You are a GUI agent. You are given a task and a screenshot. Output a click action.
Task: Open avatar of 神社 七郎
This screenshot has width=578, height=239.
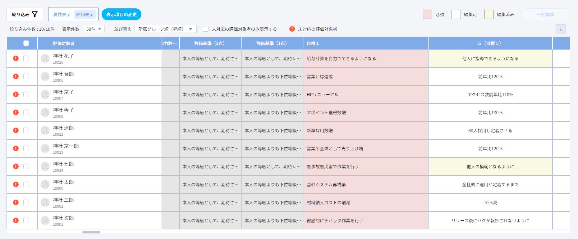(x=45, y=166)
